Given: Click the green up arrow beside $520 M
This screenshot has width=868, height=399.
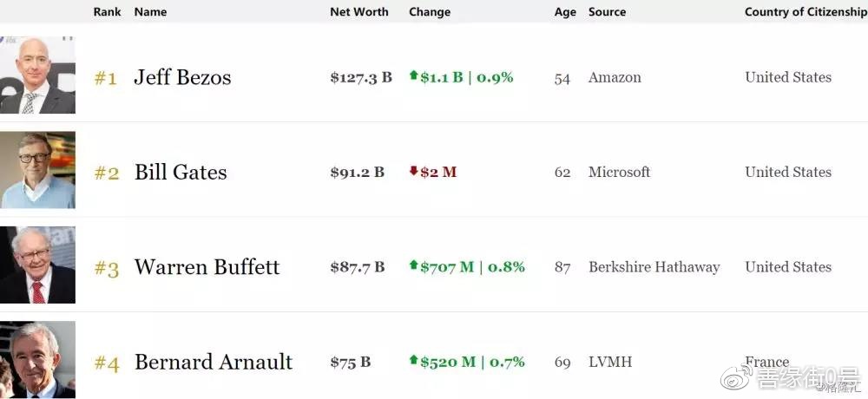Looking at the screenshot, I should point(413,361).
